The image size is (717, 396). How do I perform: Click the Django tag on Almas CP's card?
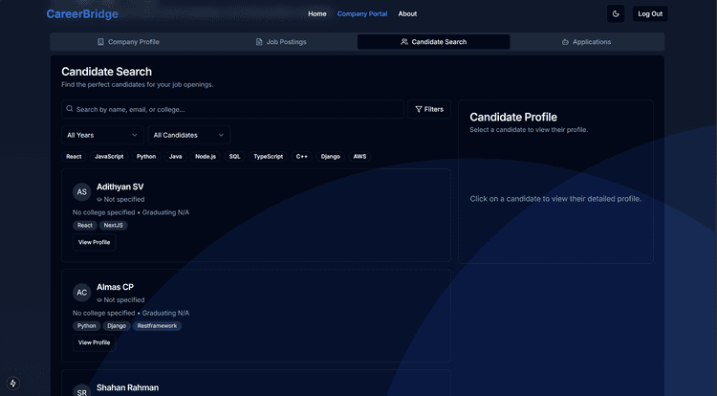117,326
